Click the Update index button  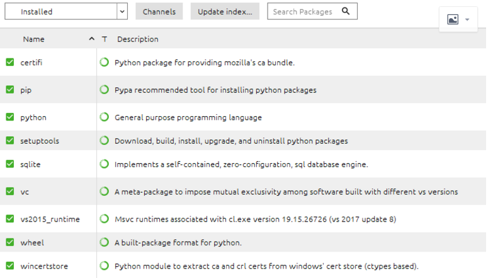[x=225, y=11]
